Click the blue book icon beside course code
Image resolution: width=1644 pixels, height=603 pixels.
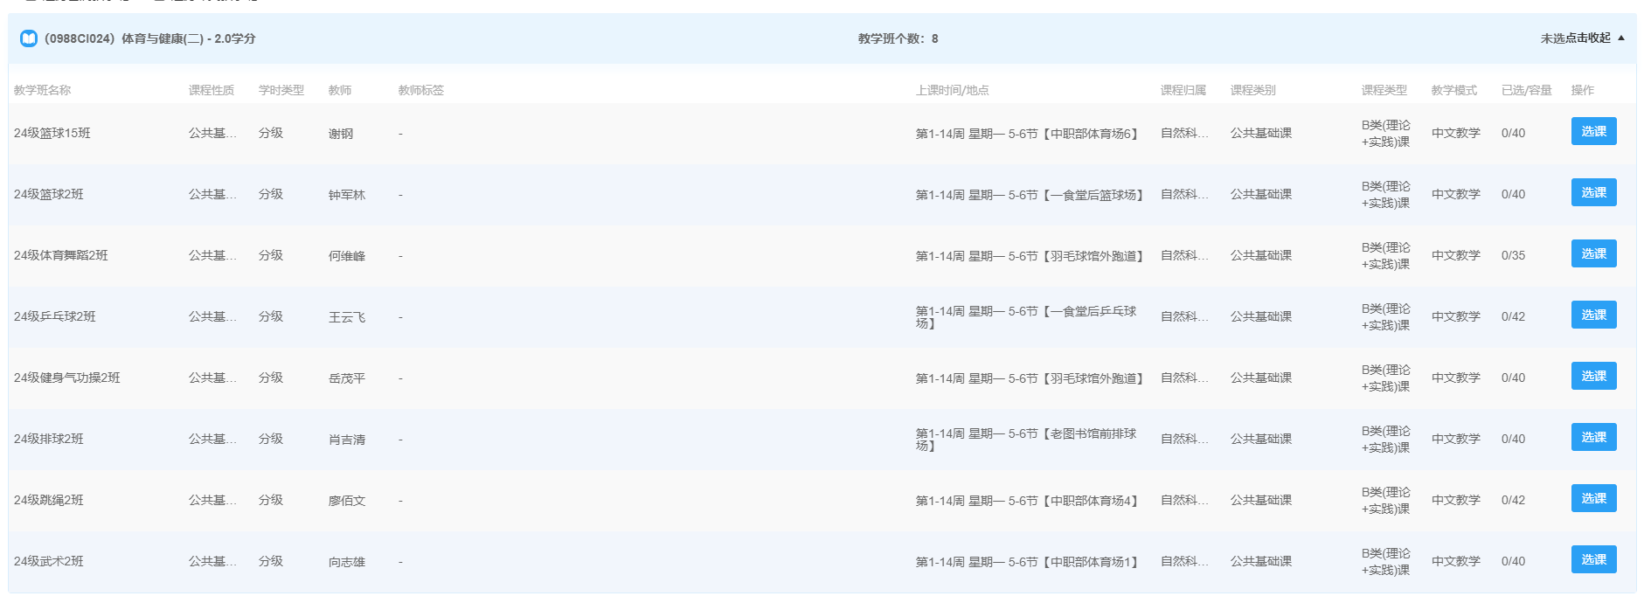click(29, 38)
